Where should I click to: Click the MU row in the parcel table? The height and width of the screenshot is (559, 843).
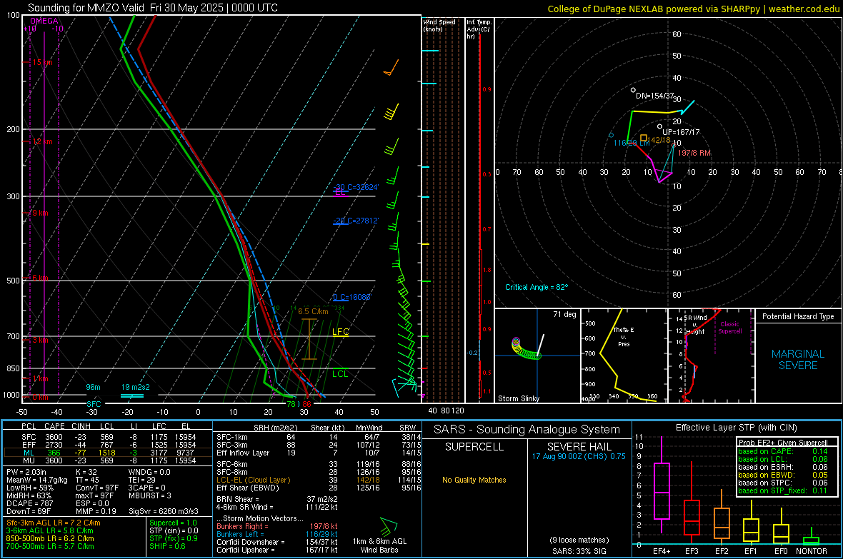[108, 460]
